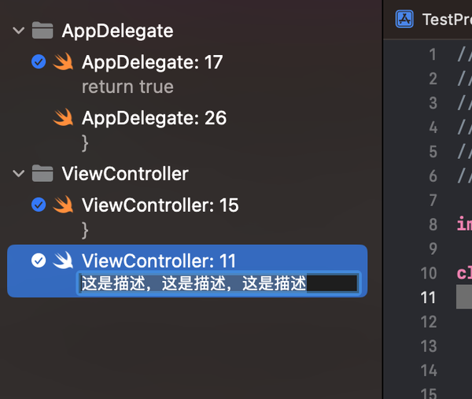Image resolution: width=472 pixels, height=399 pixels.
Task: Select the AppDelegate: 17 bookmark row
Action: click(153, 62)
